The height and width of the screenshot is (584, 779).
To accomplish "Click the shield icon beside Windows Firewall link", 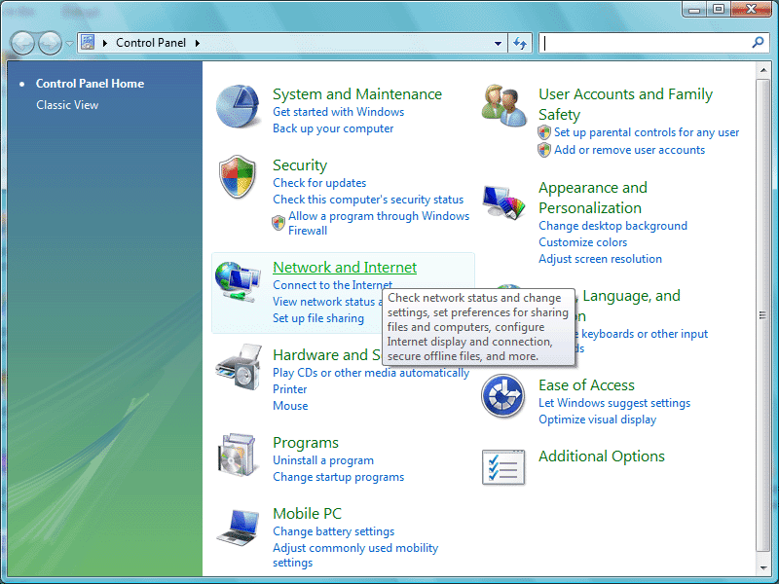I will pyautogui.click(x=278, y=223).
